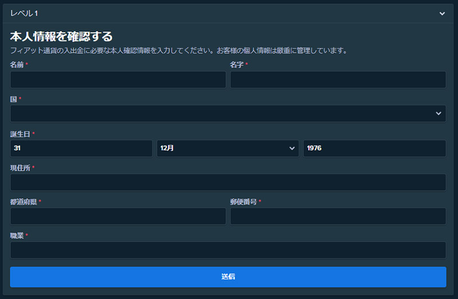This screenshot has height=299, width=458.
Task: Click the chevron icon in 12月 dropdown
Action: 292,148
